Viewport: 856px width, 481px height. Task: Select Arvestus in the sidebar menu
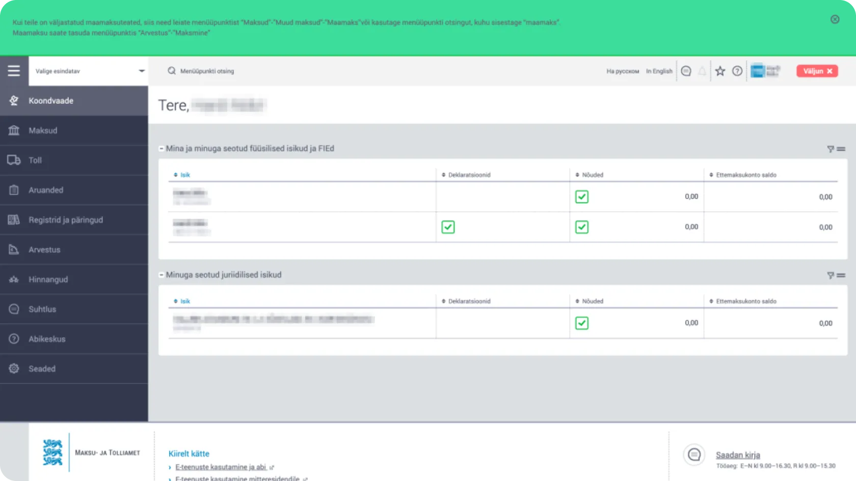coord(44,250)
